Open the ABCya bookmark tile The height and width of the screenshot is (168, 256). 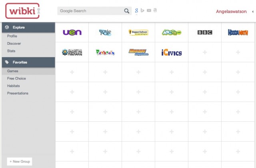click(x=172, y=32)
